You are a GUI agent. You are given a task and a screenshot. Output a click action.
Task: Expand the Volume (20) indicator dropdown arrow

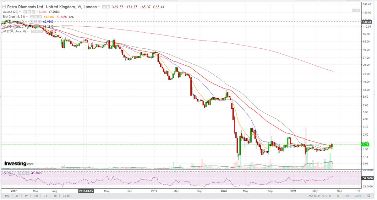[x=20, y=12]
